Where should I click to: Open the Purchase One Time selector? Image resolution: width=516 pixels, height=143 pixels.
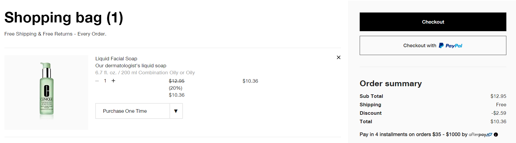[x=139, y=111]
